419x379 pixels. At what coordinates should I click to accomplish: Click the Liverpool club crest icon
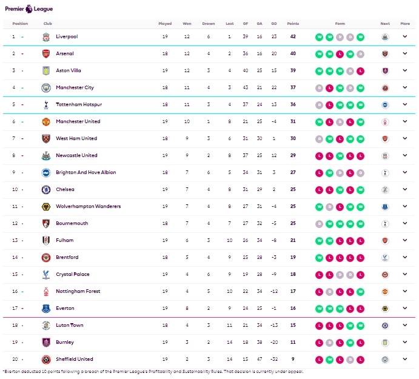pos(46,37)
